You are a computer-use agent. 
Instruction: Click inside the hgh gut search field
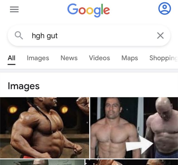click(x=89, y=36)
